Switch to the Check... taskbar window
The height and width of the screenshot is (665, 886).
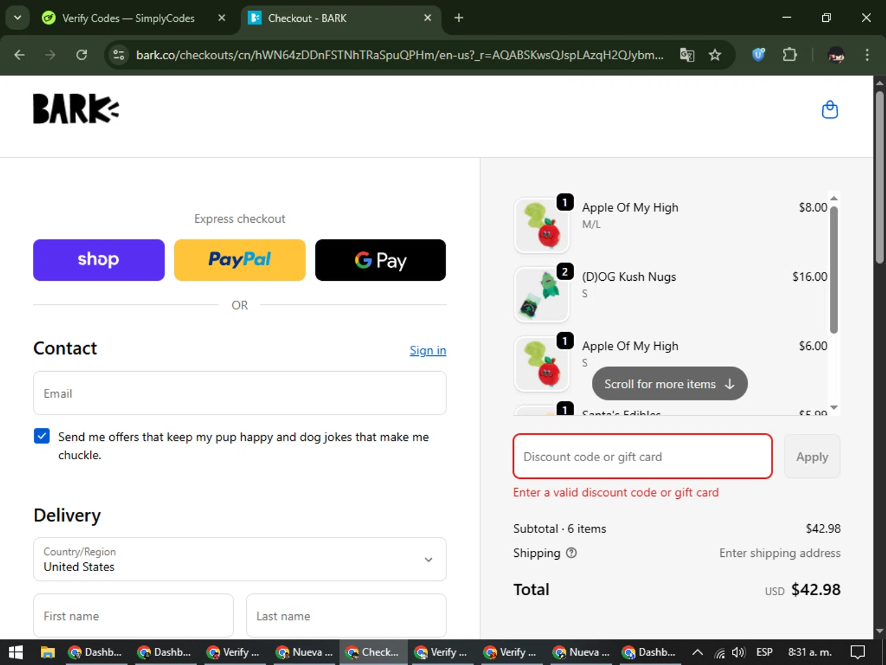373,652
